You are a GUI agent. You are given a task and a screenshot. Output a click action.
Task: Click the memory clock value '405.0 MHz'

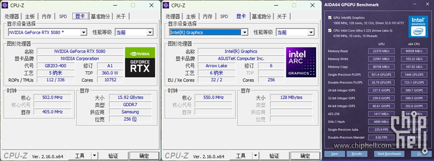(x=52, y=112)
